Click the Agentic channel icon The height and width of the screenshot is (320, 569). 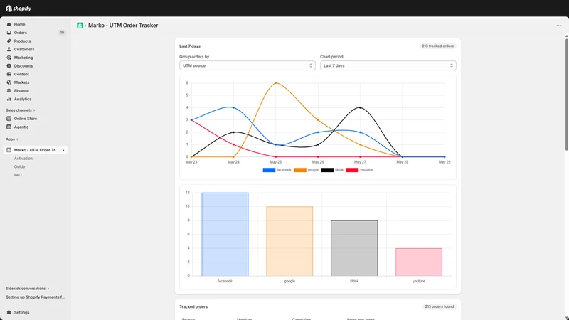9,127
